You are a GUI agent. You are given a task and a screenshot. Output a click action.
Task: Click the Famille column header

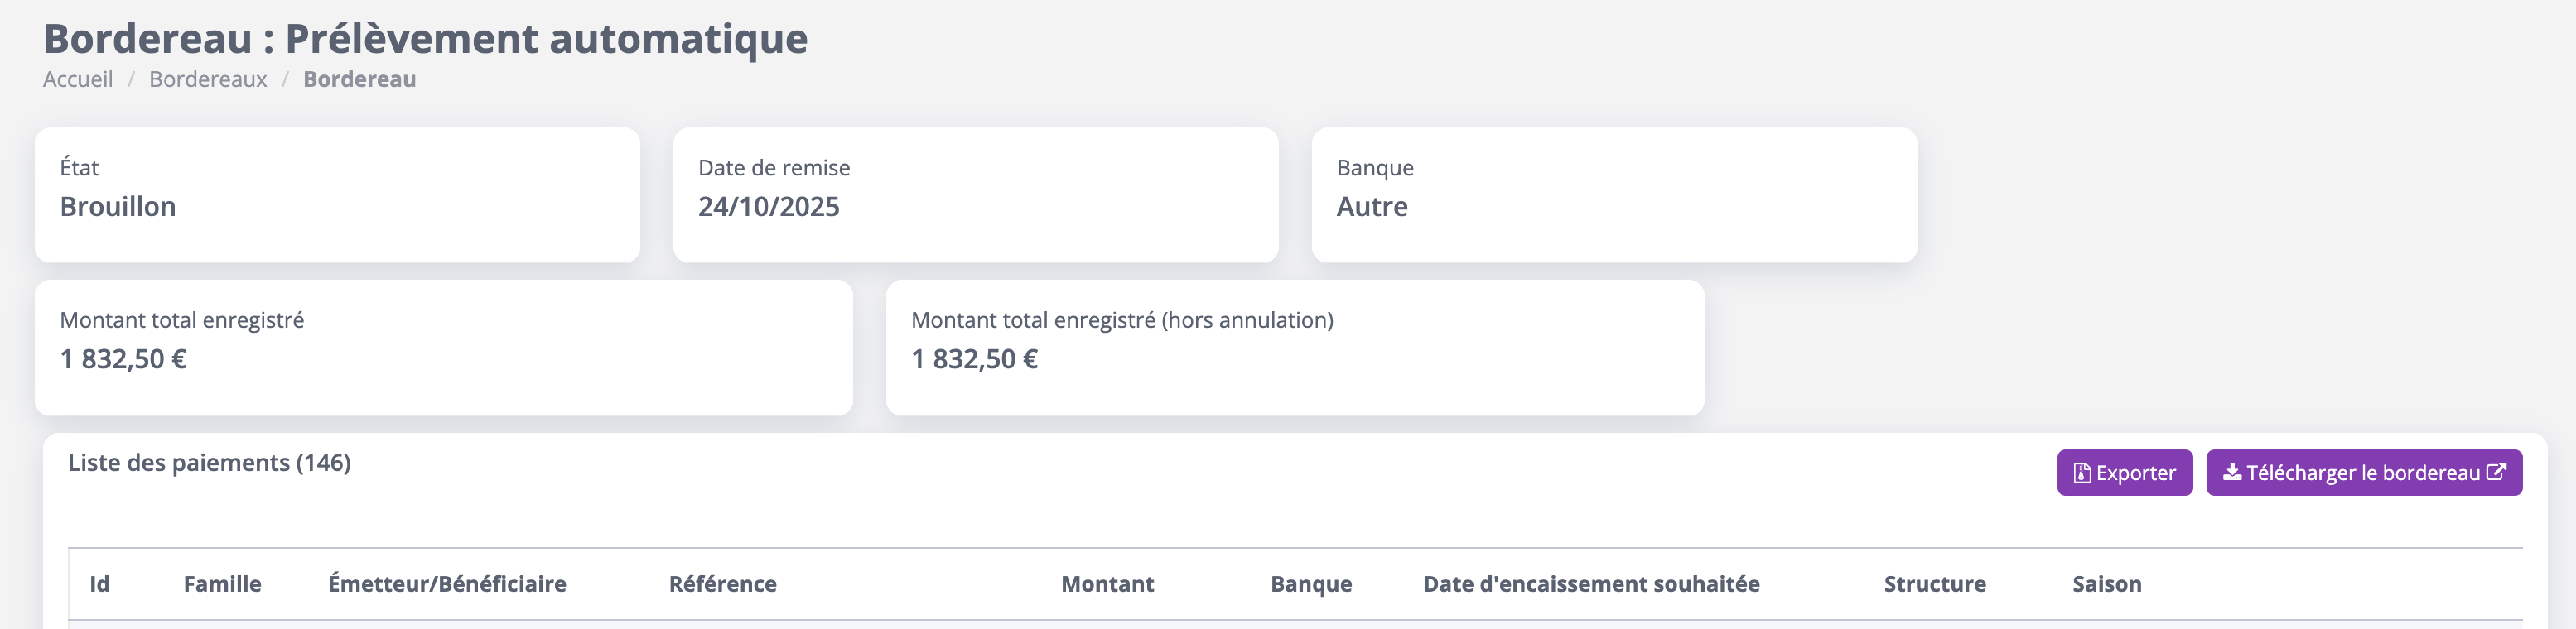222,584
